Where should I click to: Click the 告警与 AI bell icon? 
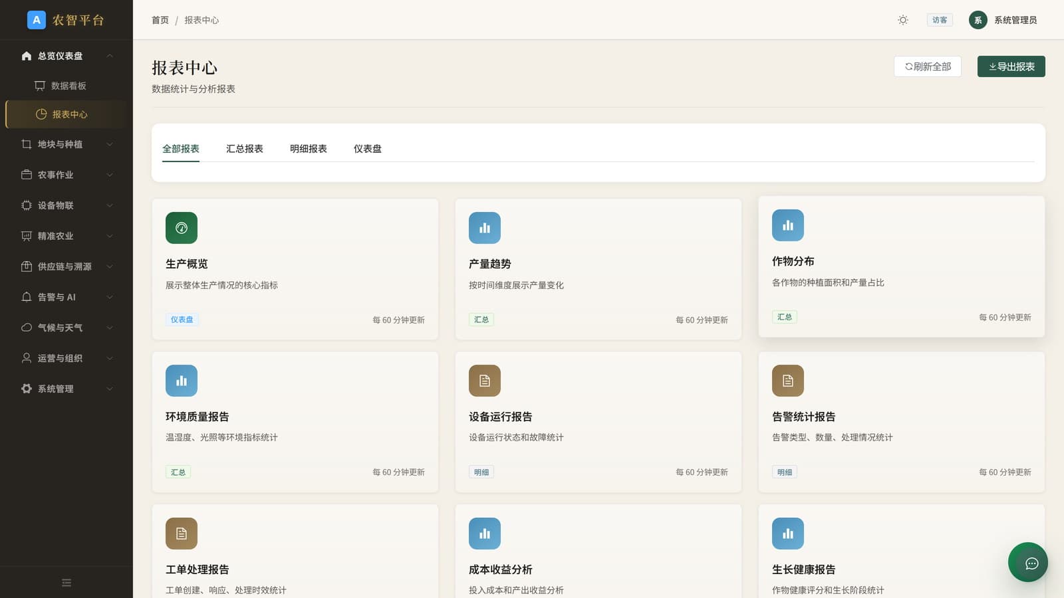tap(27, 297)
